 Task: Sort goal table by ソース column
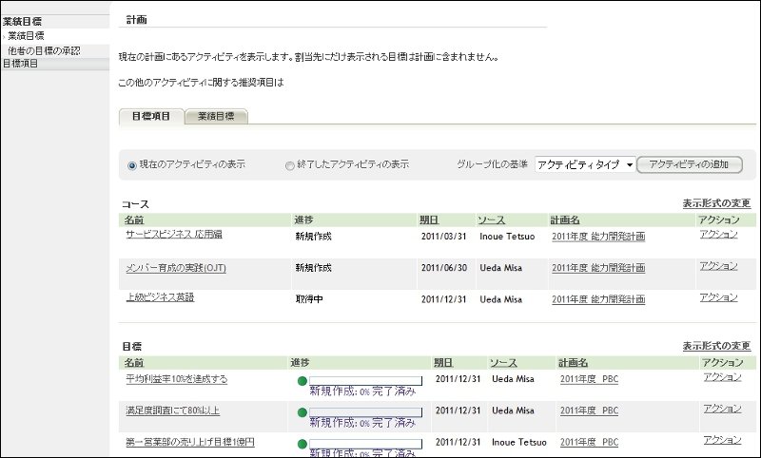(503, 363)
